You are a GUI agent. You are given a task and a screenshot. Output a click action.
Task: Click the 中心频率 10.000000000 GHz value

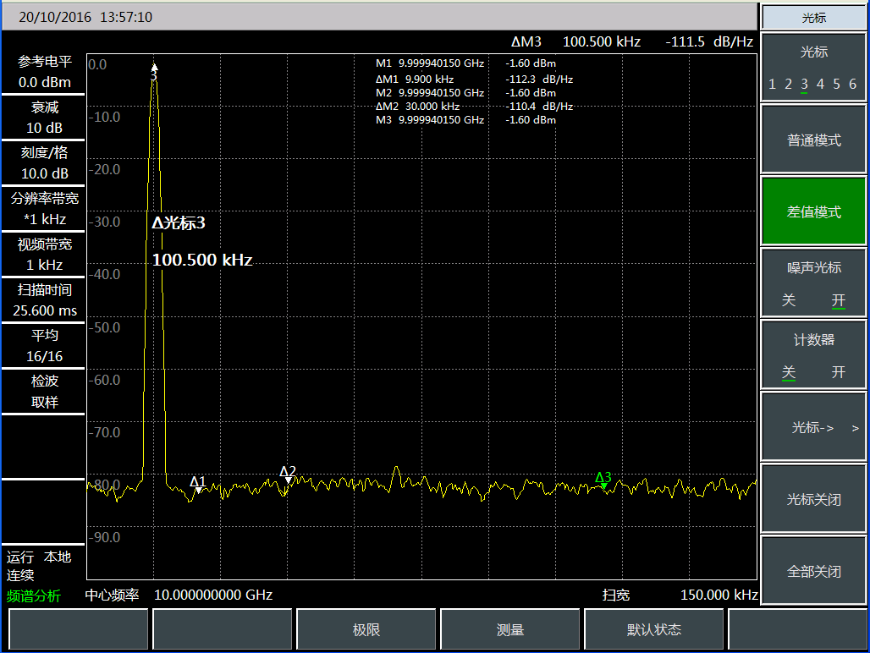212,595
